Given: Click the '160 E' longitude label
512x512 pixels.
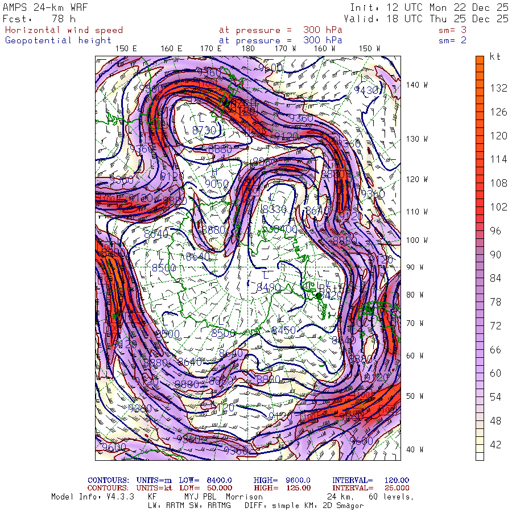Looking at the screenshot, I should coord(171,49).
